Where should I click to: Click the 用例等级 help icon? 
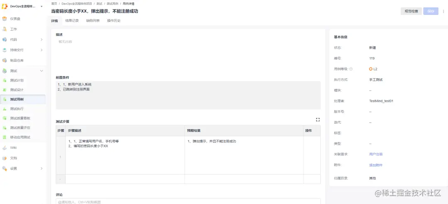pyautogui.click(x=351, y=69)
